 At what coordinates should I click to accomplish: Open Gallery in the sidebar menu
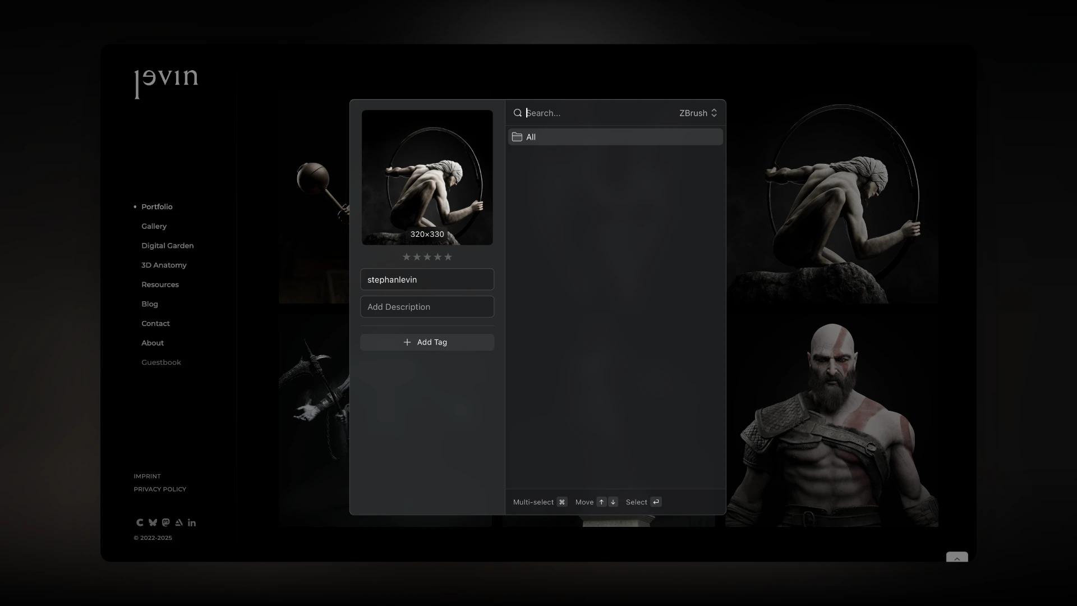point(154,226)
